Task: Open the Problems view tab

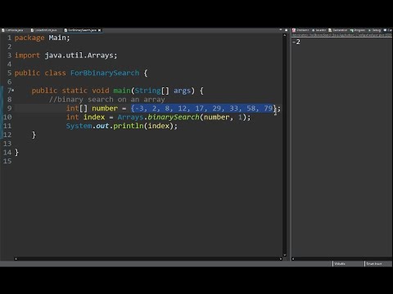Action: click(300, 30)
